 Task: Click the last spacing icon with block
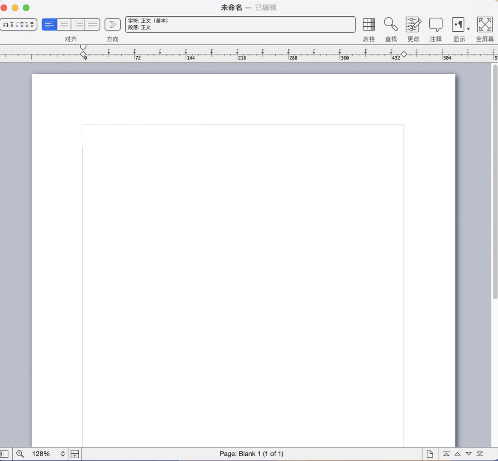pos(32,24)
